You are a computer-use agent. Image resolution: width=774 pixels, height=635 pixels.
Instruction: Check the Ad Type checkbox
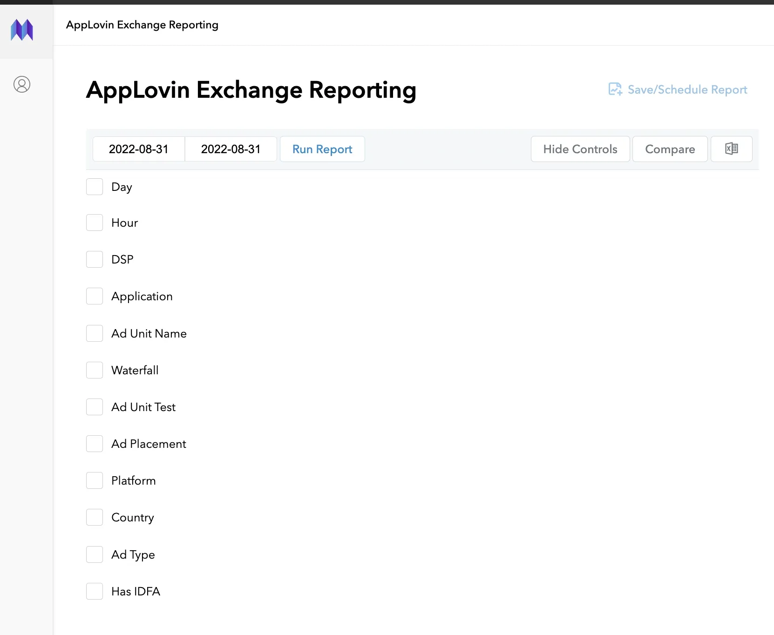[x=95, y=554]
